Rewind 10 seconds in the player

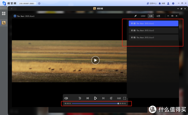[x=80, y=98]
